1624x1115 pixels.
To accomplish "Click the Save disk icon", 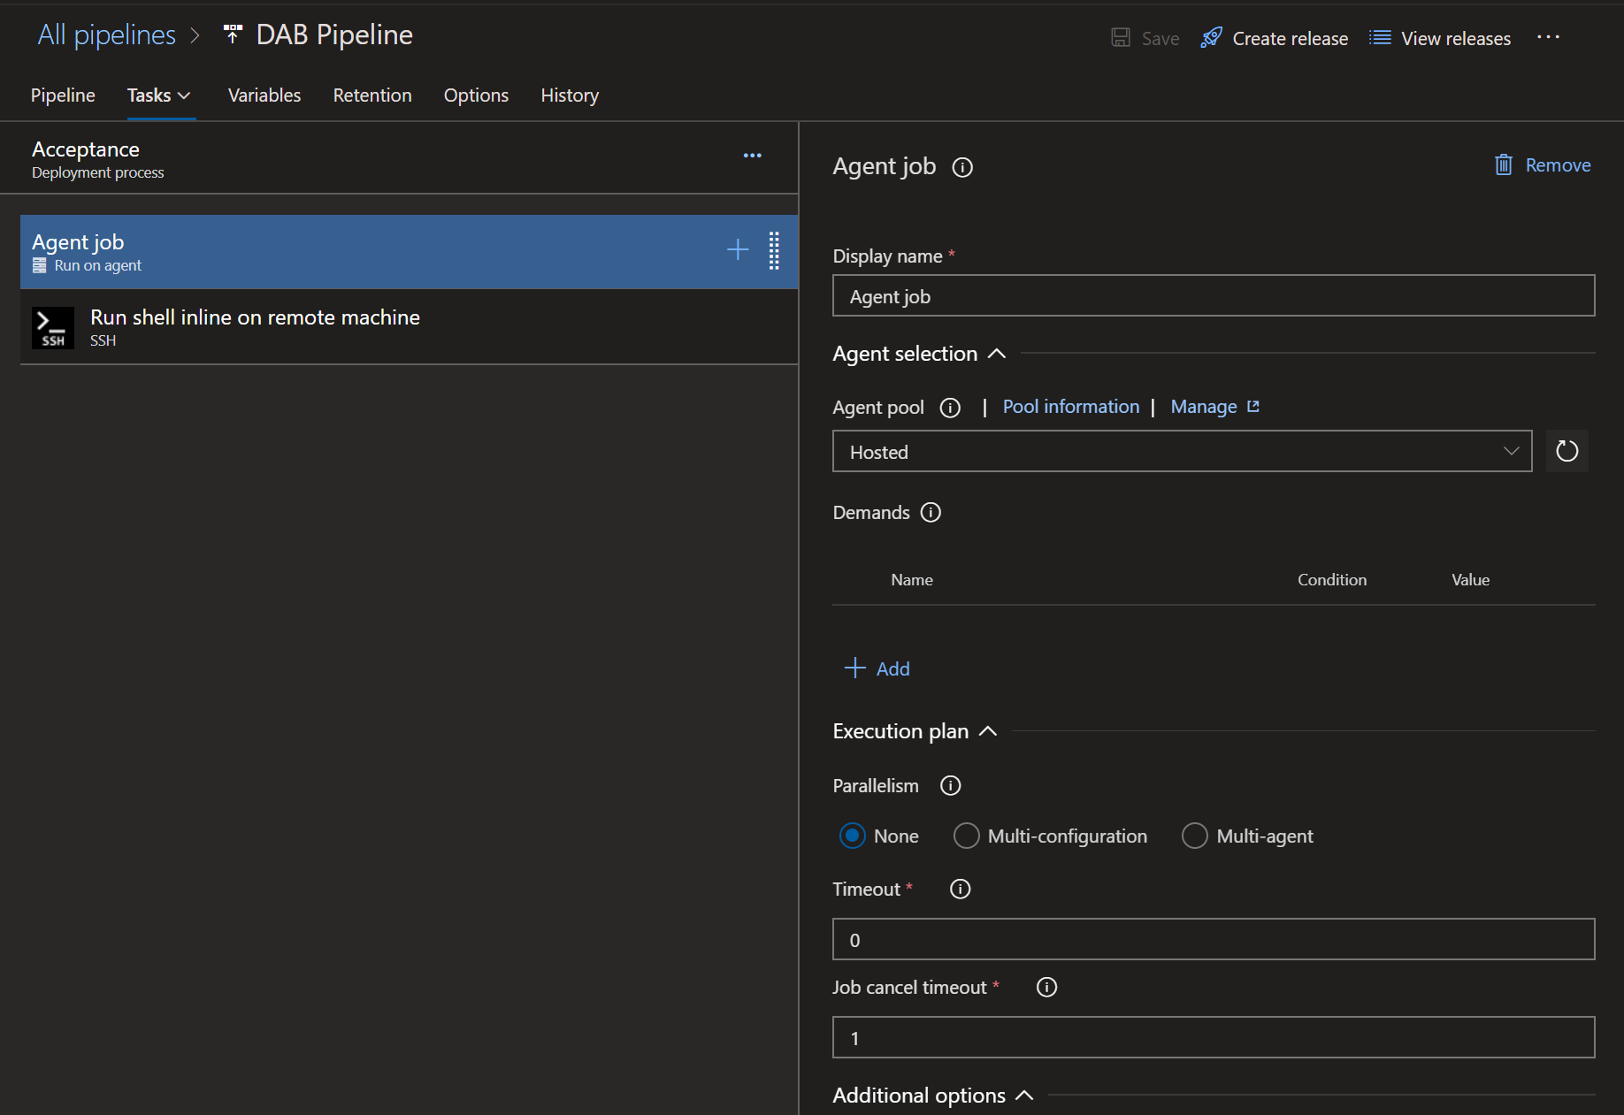I will 1120,38.
